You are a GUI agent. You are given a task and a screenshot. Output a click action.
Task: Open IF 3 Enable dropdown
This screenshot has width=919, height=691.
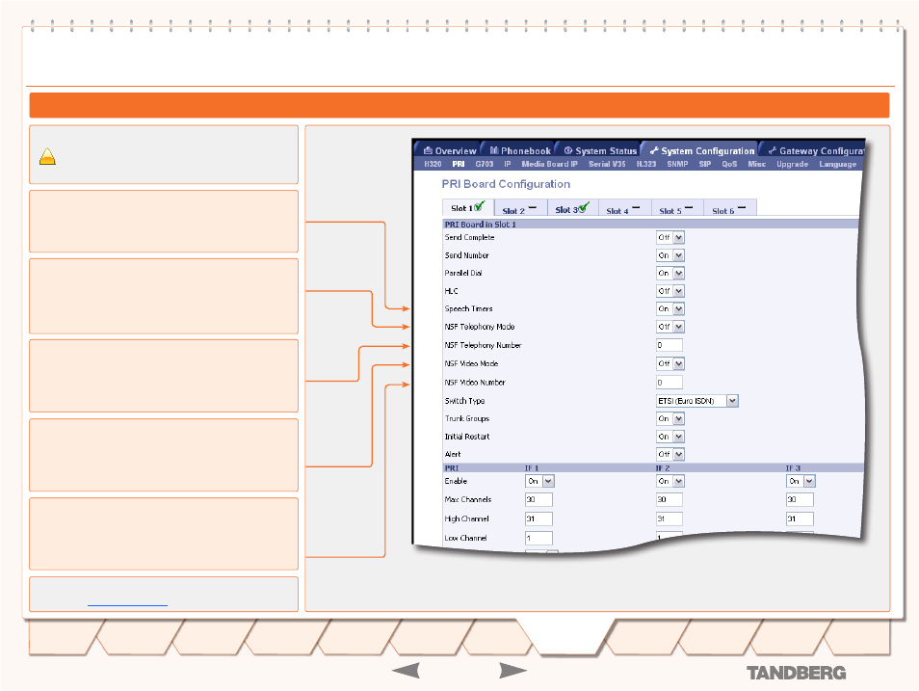click(801, 481)
